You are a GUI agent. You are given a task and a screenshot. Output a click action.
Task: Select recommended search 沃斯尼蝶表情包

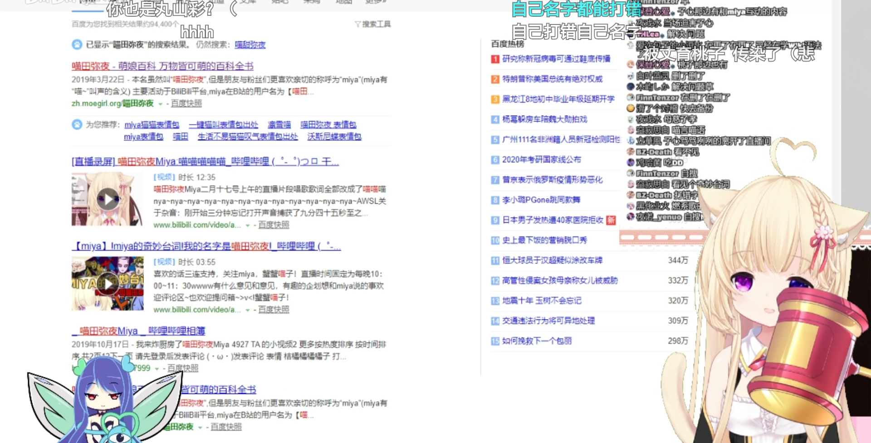[x=334, y=136]
